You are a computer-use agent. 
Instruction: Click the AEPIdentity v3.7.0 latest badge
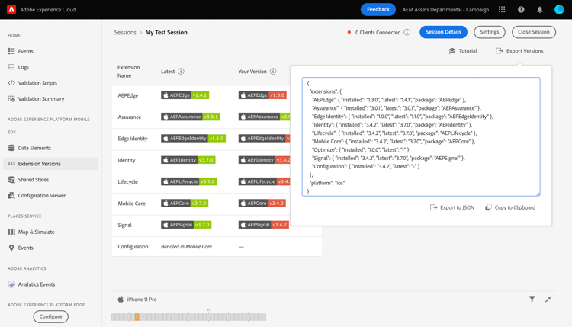[x=188, y=160]
